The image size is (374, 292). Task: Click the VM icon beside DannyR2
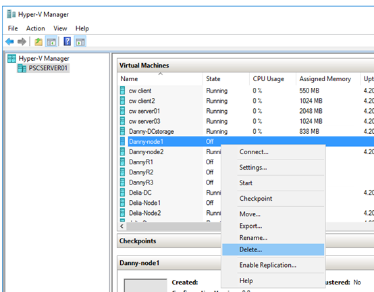(122, 172)
